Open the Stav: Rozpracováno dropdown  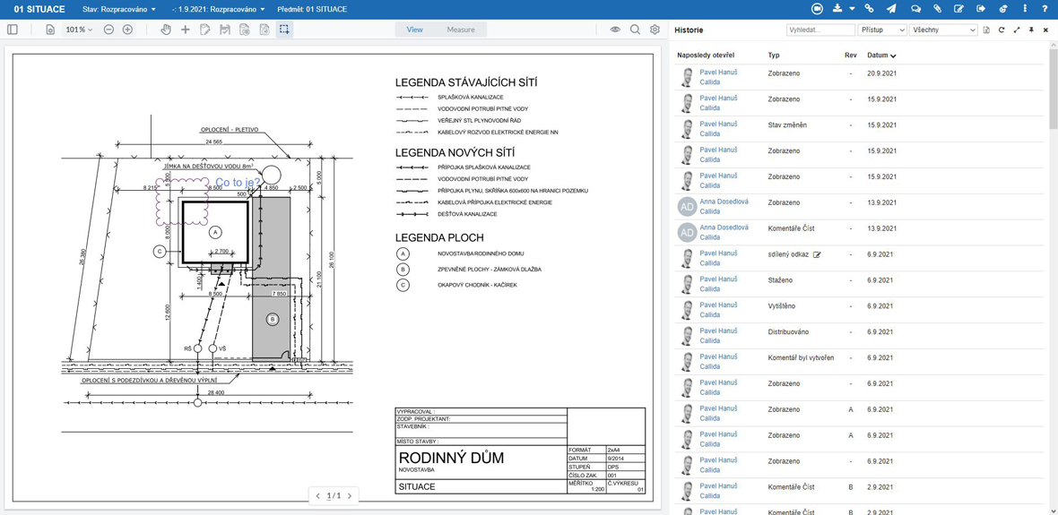pos(118,10)
